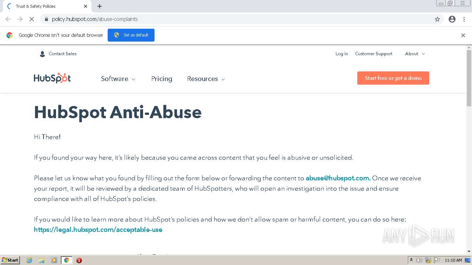Dismiss the default browser notification bar

463,35
